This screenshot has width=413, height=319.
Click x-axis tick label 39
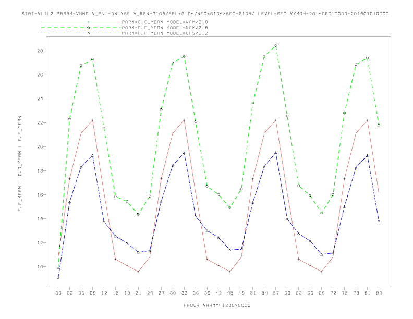208,293
